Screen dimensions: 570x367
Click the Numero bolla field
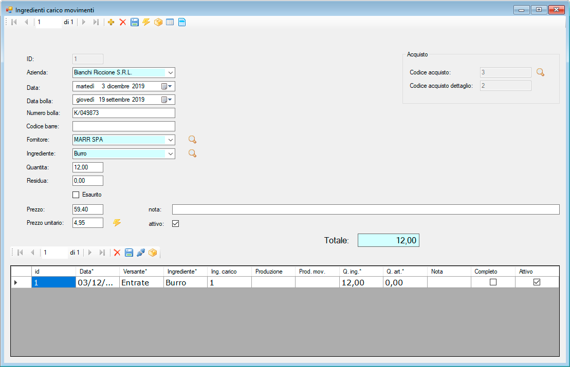pos(123,113)
